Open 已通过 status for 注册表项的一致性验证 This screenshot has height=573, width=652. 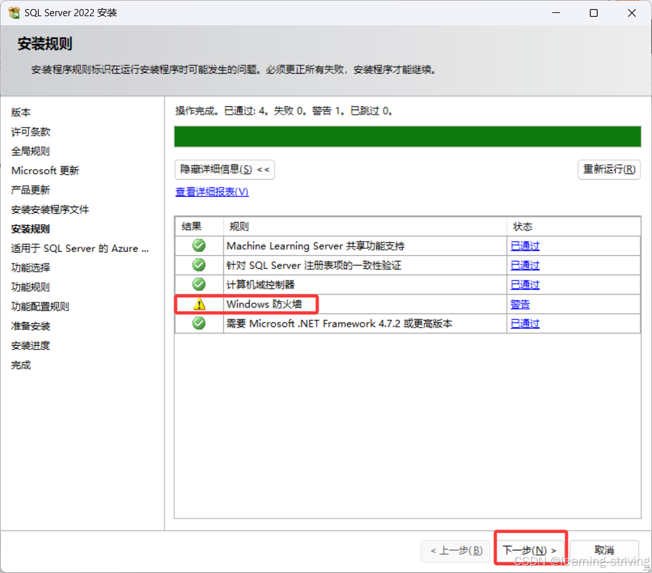pyautogui.click(x=524, y=265)
